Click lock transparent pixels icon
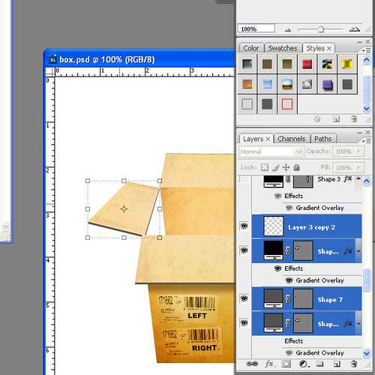The width and height of the screenshot is (375, 375). (x=265, y=167)
